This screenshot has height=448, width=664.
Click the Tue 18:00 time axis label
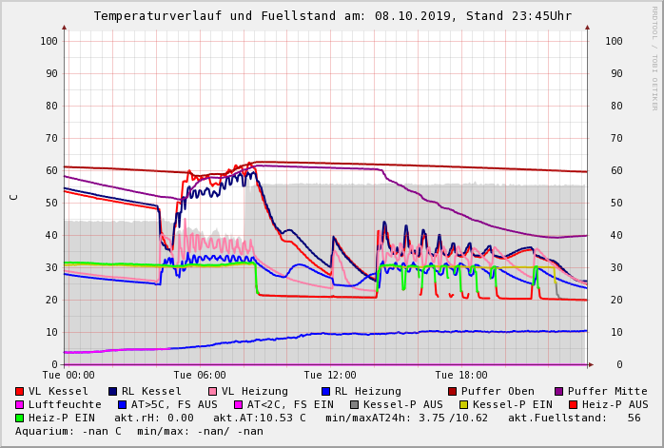point(461,375)
